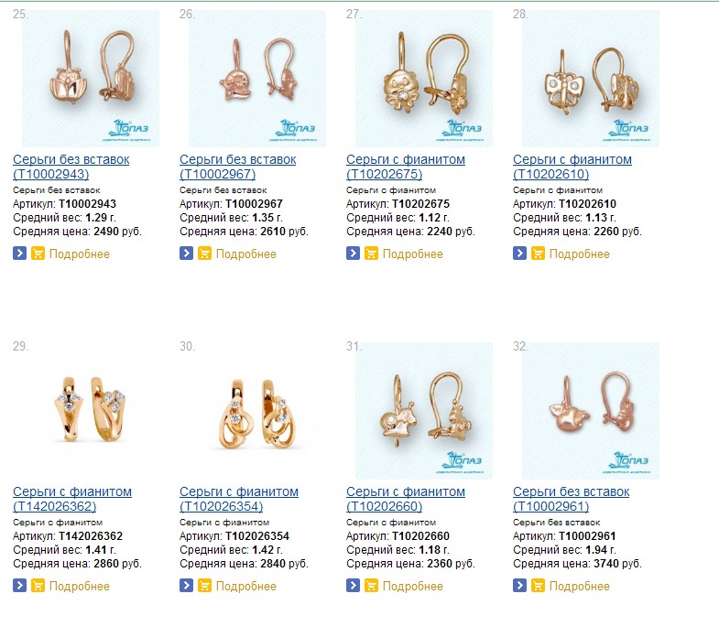Add T10202610 earrings via cart icon

coord(538,253)
